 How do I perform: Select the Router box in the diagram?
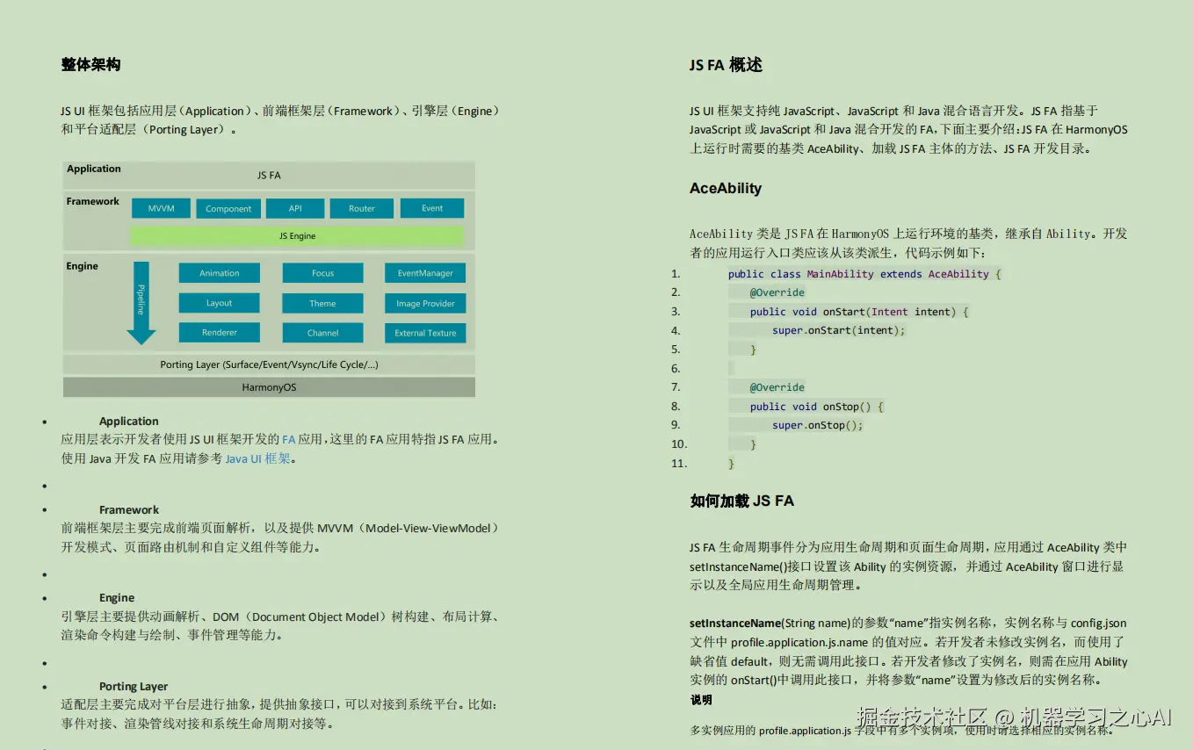coord(362,208)
